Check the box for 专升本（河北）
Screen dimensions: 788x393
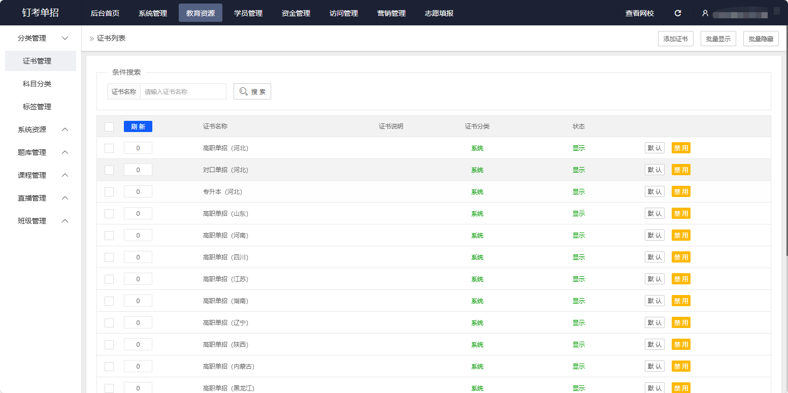click(109, 192)
